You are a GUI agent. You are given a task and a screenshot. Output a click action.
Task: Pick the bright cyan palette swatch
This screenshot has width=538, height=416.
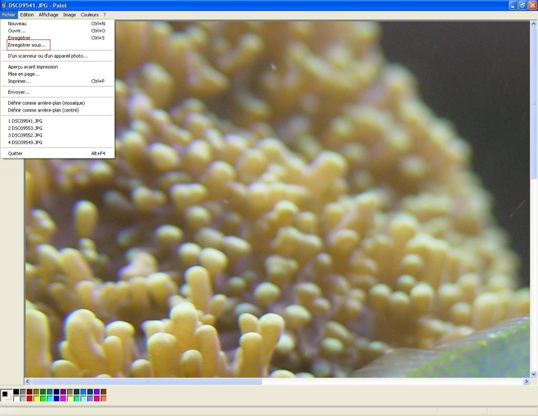tap(50, 399)
